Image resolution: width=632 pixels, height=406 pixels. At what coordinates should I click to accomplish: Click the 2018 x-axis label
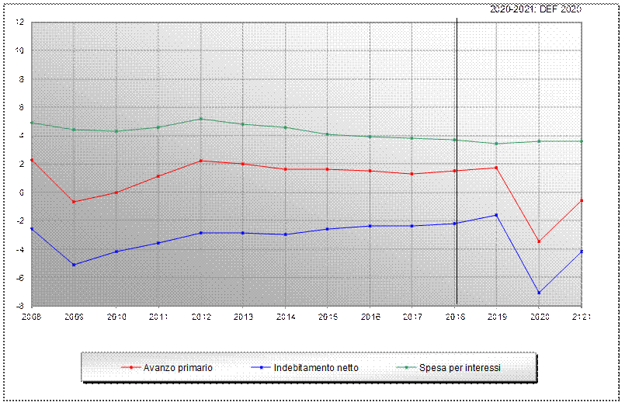tap(455, 317)
